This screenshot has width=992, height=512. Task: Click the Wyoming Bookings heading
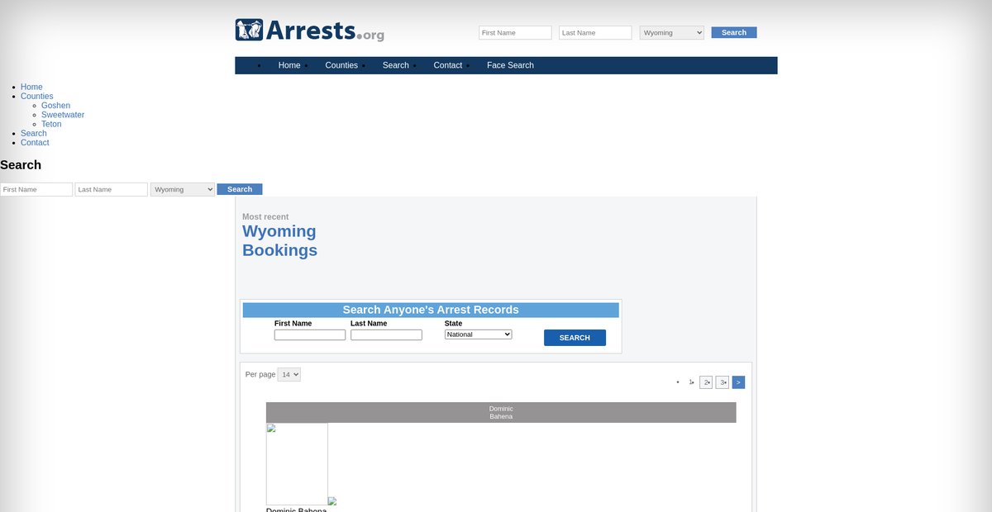(x=279, y=240)
